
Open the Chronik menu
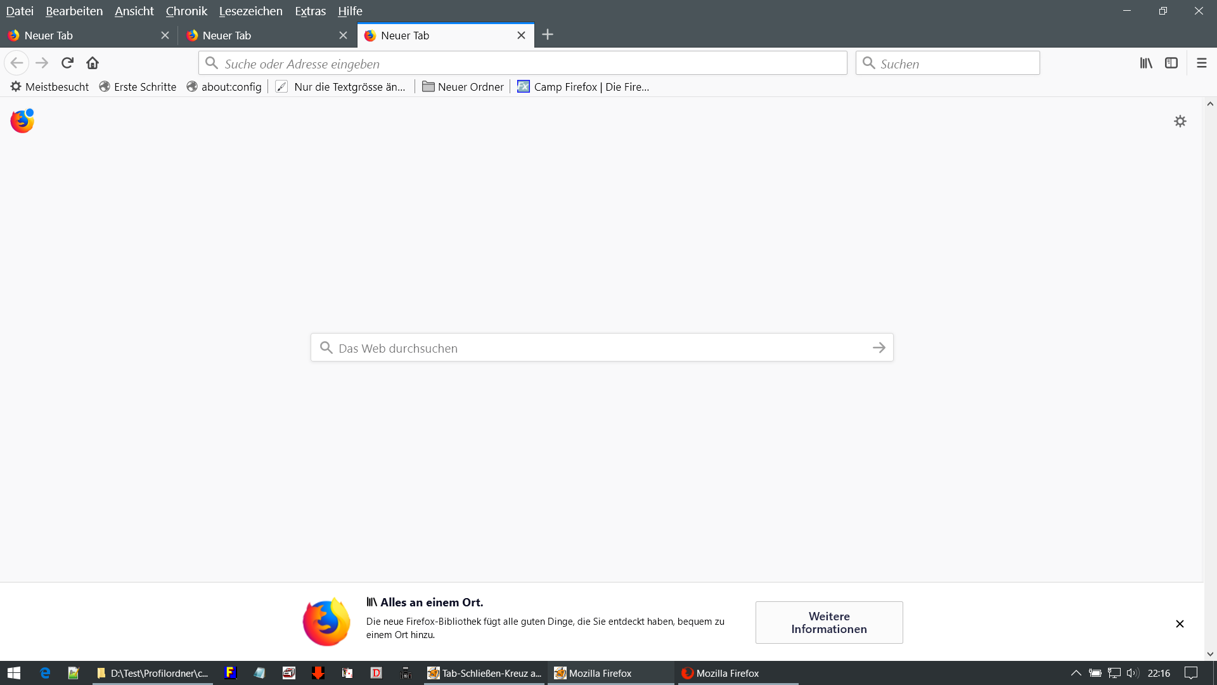(x=186, y=11)
